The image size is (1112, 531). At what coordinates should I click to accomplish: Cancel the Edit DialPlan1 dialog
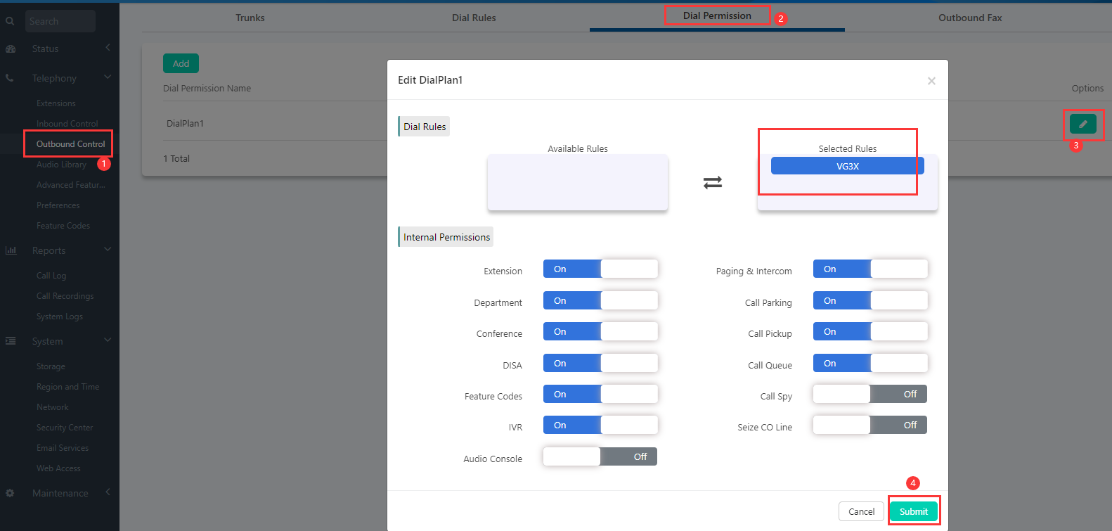[x=861, y=511]
